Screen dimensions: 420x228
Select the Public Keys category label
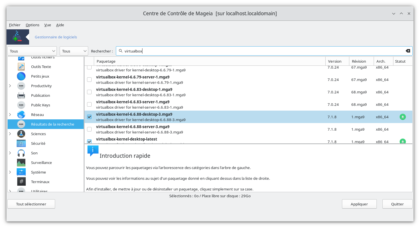click(40, 105)
